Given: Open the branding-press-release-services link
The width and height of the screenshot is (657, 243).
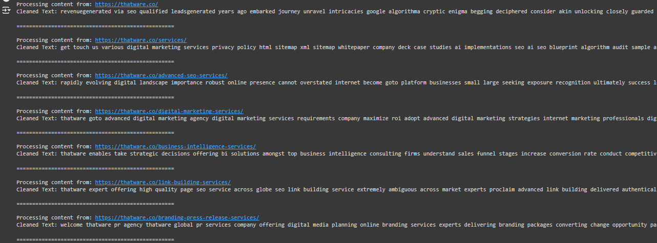Looking at the screenshot, I should (177, 217).
